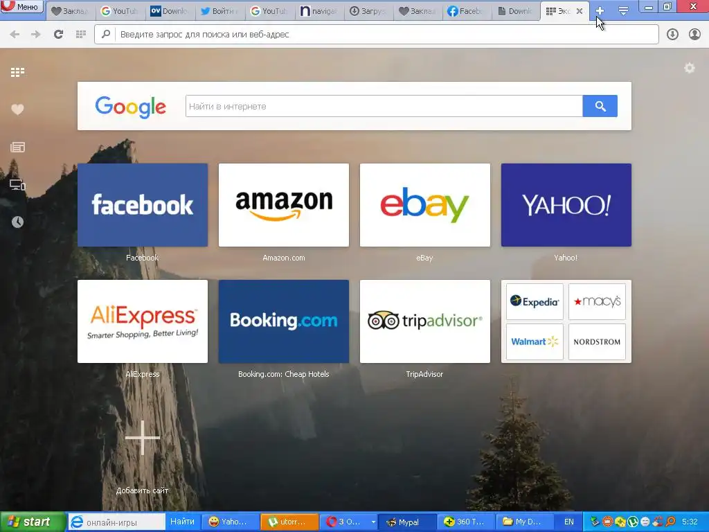Open Speed Dial settings gear icon
709x532 pixels.
click(x=690, y=69)
